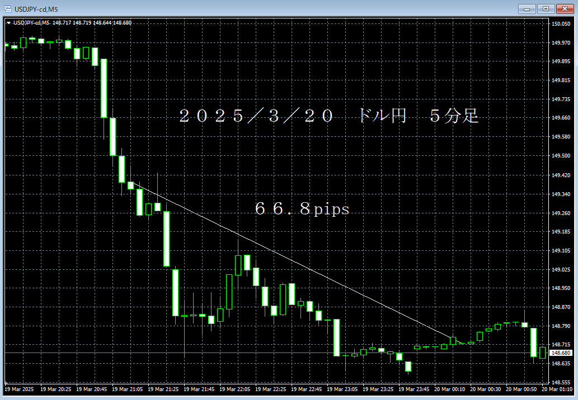
Task: Select the current price tag showing 148.680
Action: click(x=562, y=352)
